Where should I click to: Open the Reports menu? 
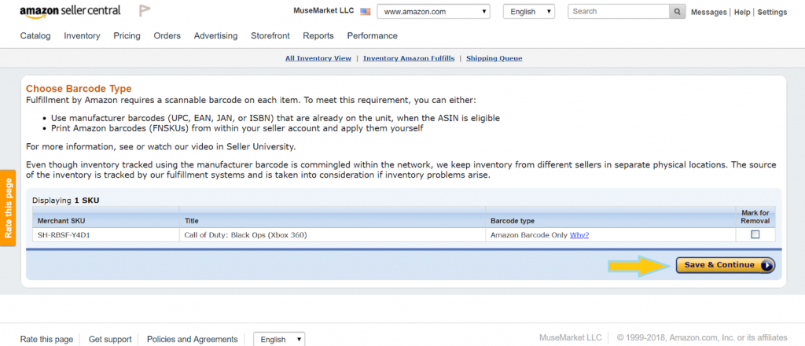(318, 35)
